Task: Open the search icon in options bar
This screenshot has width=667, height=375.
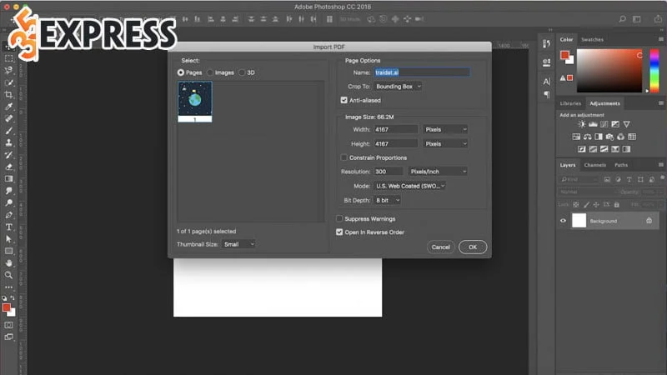Action: pos(622,18)
